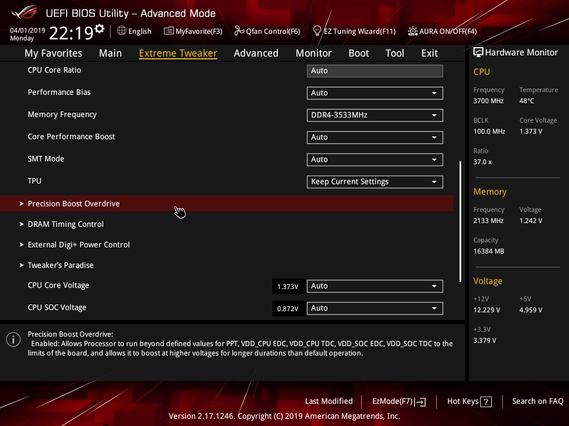Switch to EzMode(F7)
Viewport: 569px width, 426px height.
point(399,402)
